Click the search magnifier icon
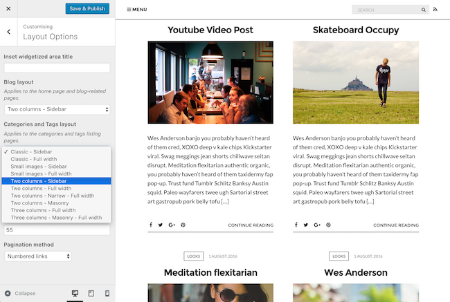The height and width of the screenshot is (302, 450). click(x=423, y=10)
